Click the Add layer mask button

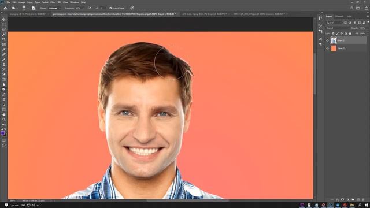[x=343, y=200]
